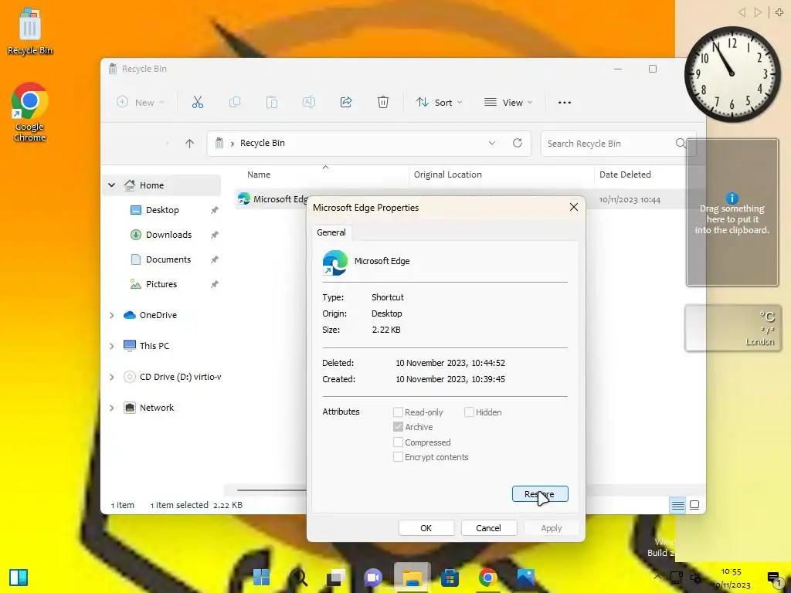Image resolution: width=791 pixels, height=593 pixels.
Task: Open the Teams Chat taskbar icon
Action: (x=373, y=578)
